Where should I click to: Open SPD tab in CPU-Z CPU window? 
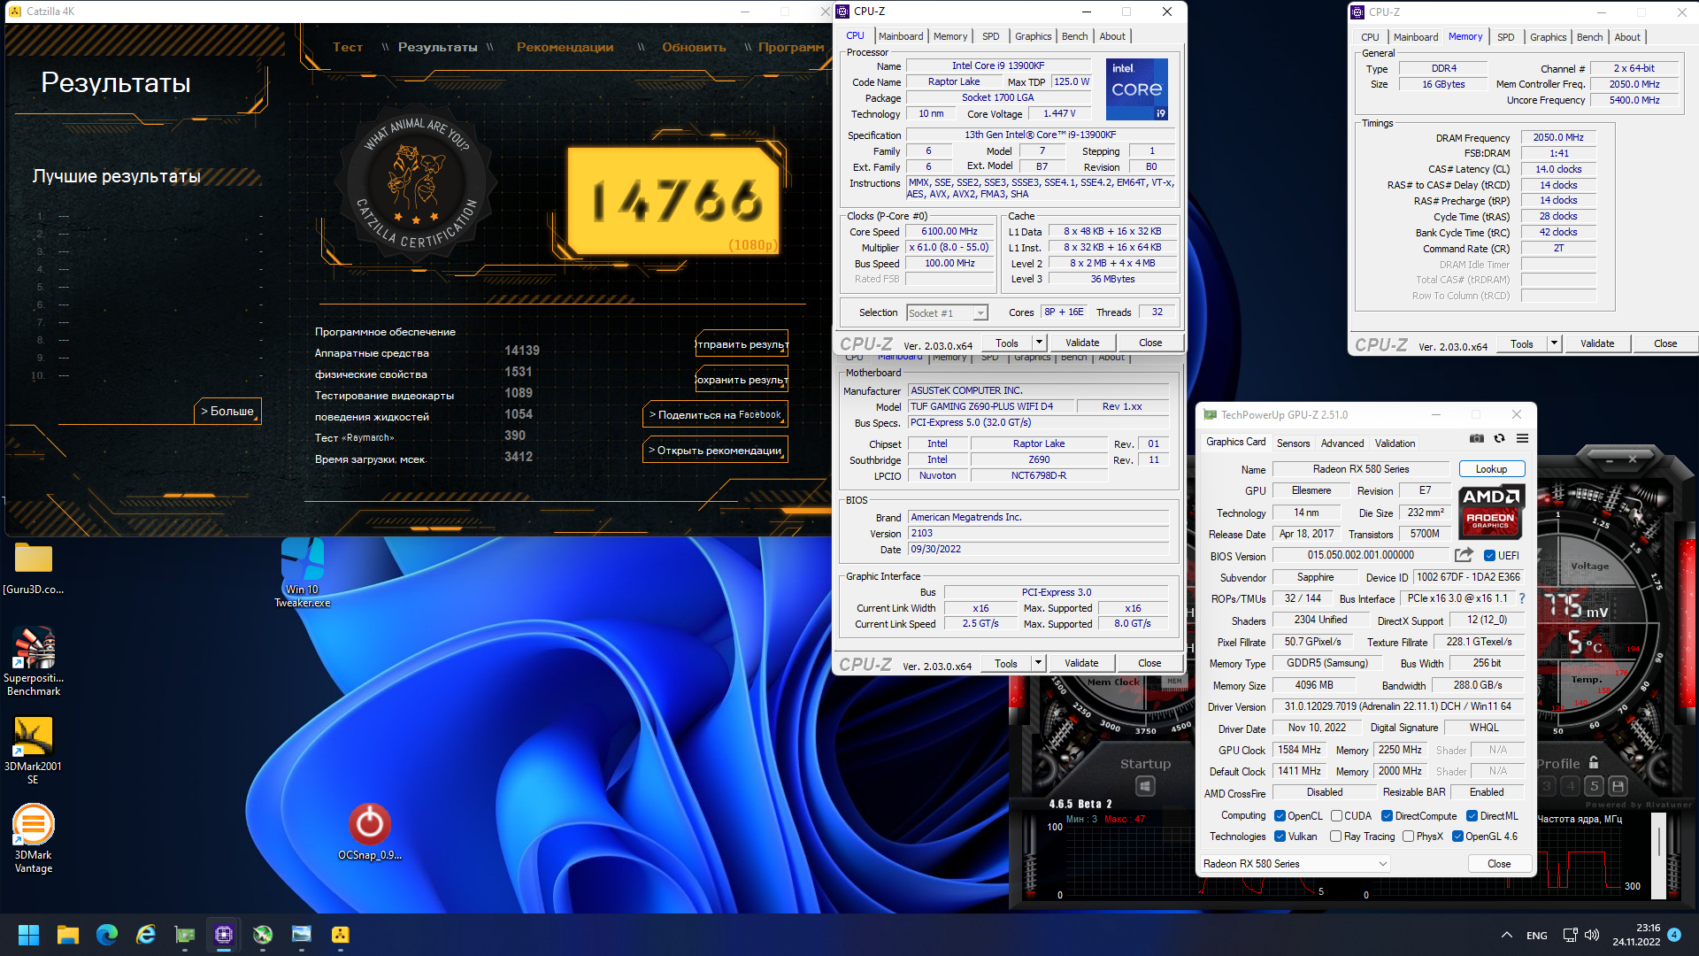coord(990,36)
